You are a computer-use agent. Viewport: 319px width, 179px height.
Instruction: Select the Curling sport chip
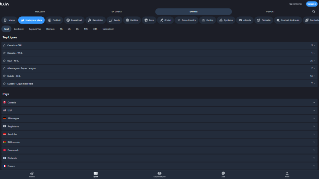(207, 20)
